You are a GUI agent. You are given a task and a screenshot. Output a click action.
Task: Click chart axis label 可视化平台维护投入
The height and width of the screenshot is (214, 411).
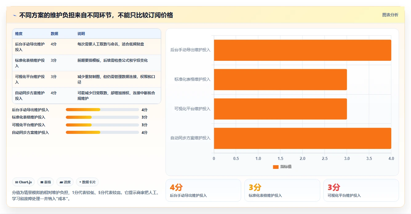192,109
